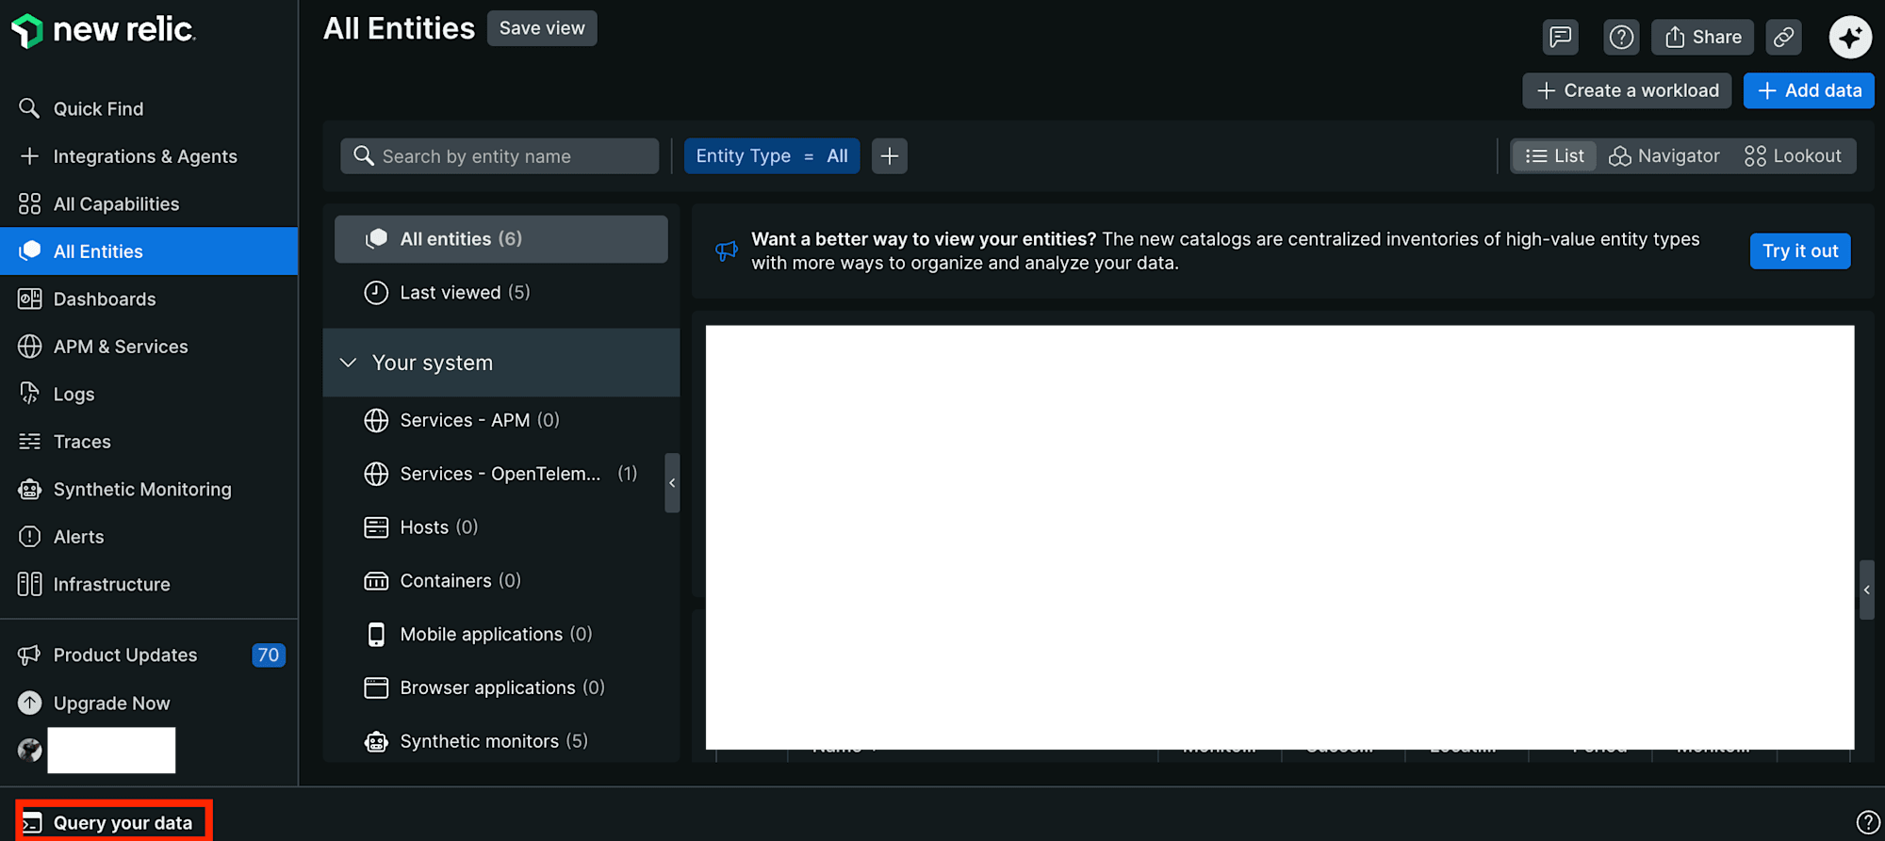
Task: Click the catalogs announcement megaphone icon
Action: click(727, 251)
